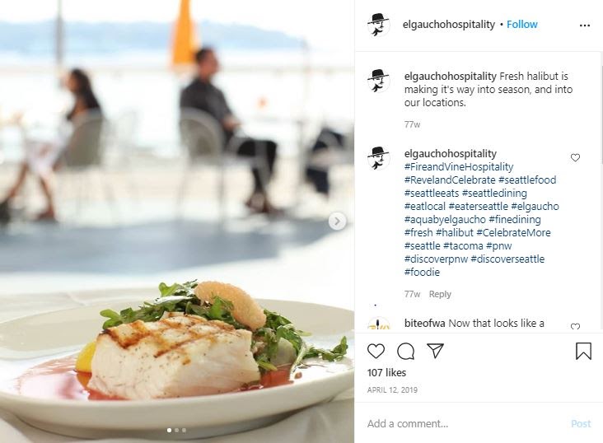Viewport: 603px width, 443px height.
Task: Follow the elgauchohospitality account
Action: (x=521, y=24)
